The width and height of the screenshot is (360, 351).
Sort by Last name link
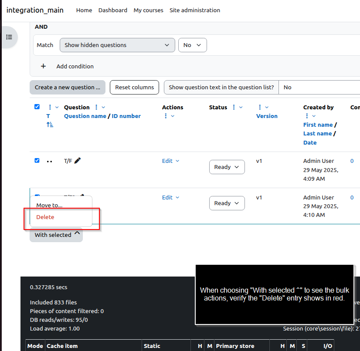click(318, 134)
